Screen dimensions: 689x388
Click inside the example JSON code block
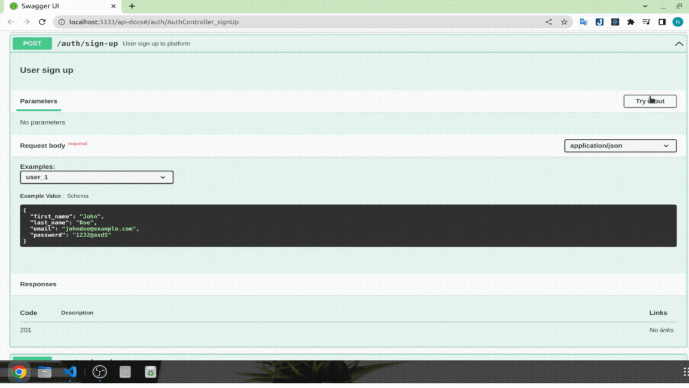pos(348,226)
